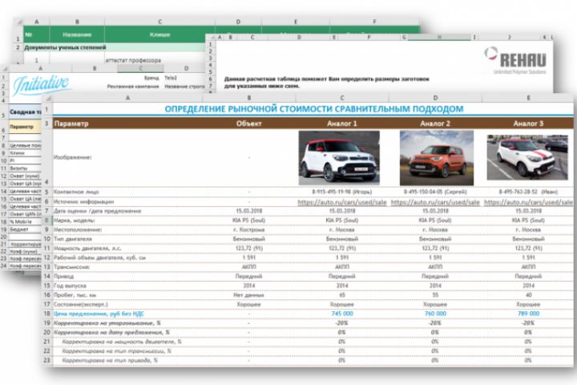Select the Объект header cell

pos(249,124)
